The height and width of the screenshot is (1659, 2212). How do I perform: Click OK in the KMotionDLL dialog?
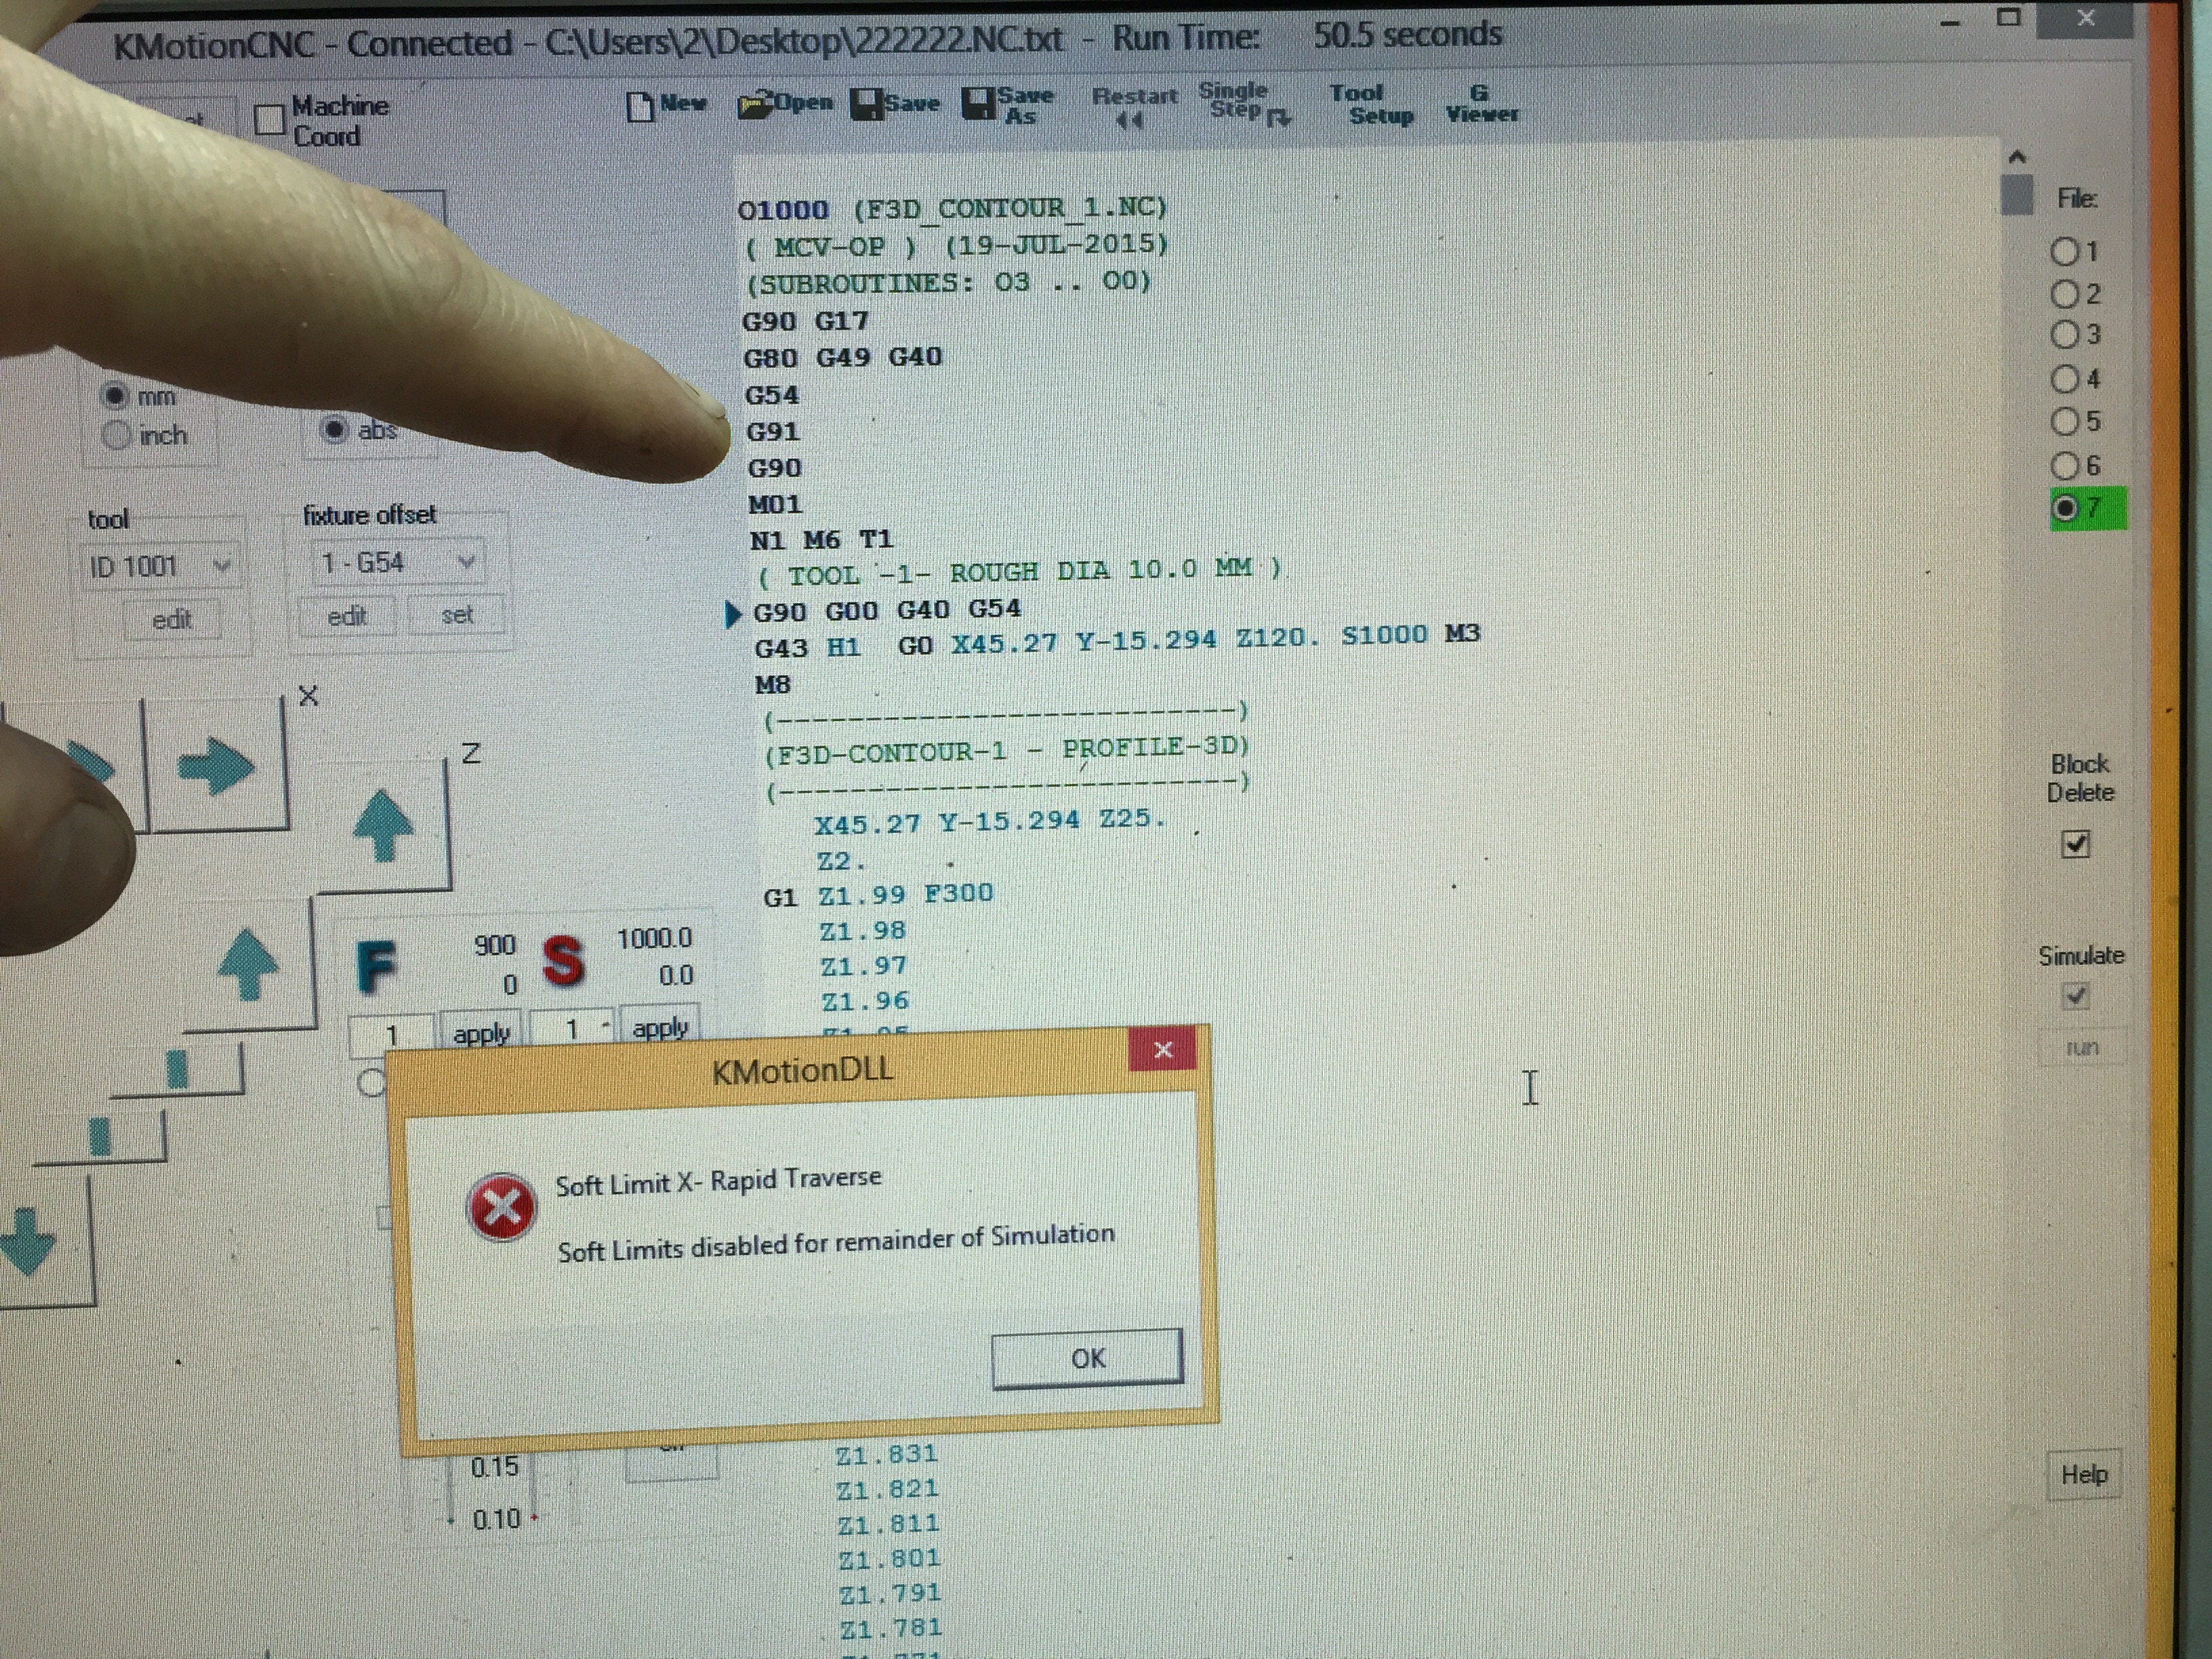pos(1087,1358)
